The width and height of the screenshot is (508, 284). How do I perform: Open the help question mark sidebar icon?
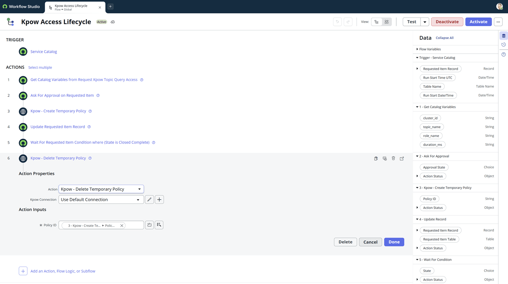[x=504, y=55]
